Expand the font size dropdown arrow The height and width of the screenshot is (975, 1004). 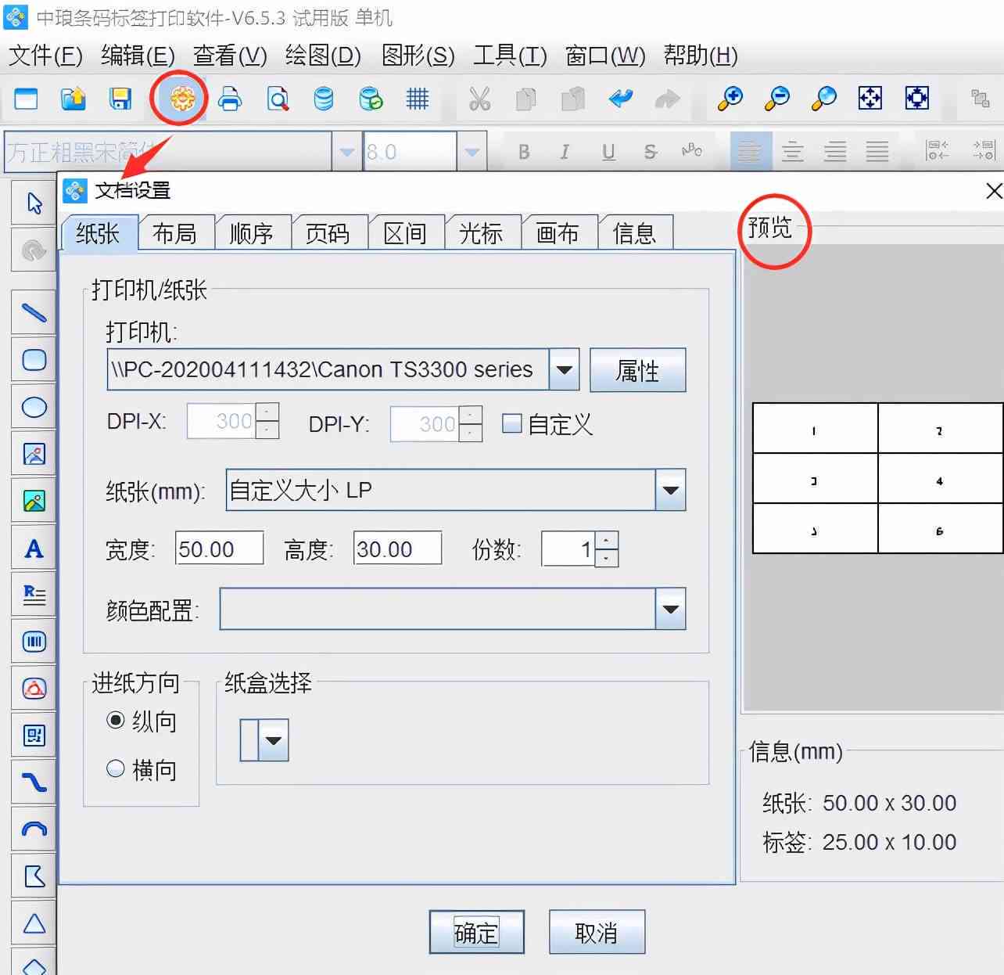tap(472, 152)
